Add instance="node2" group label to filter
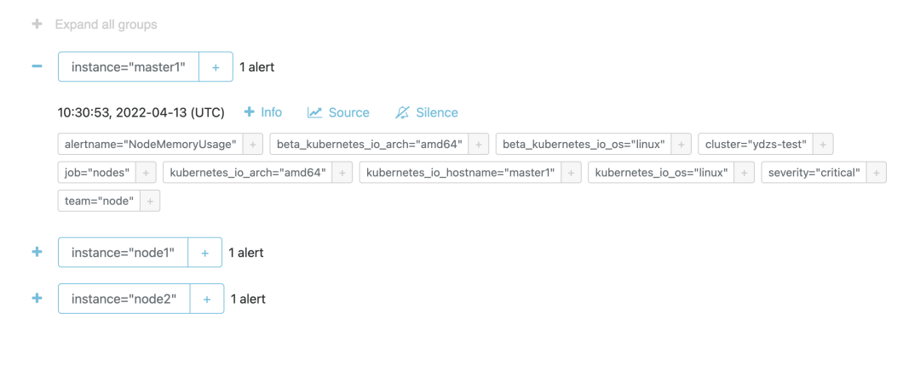 pyautogui.click(x=207, y=299)
